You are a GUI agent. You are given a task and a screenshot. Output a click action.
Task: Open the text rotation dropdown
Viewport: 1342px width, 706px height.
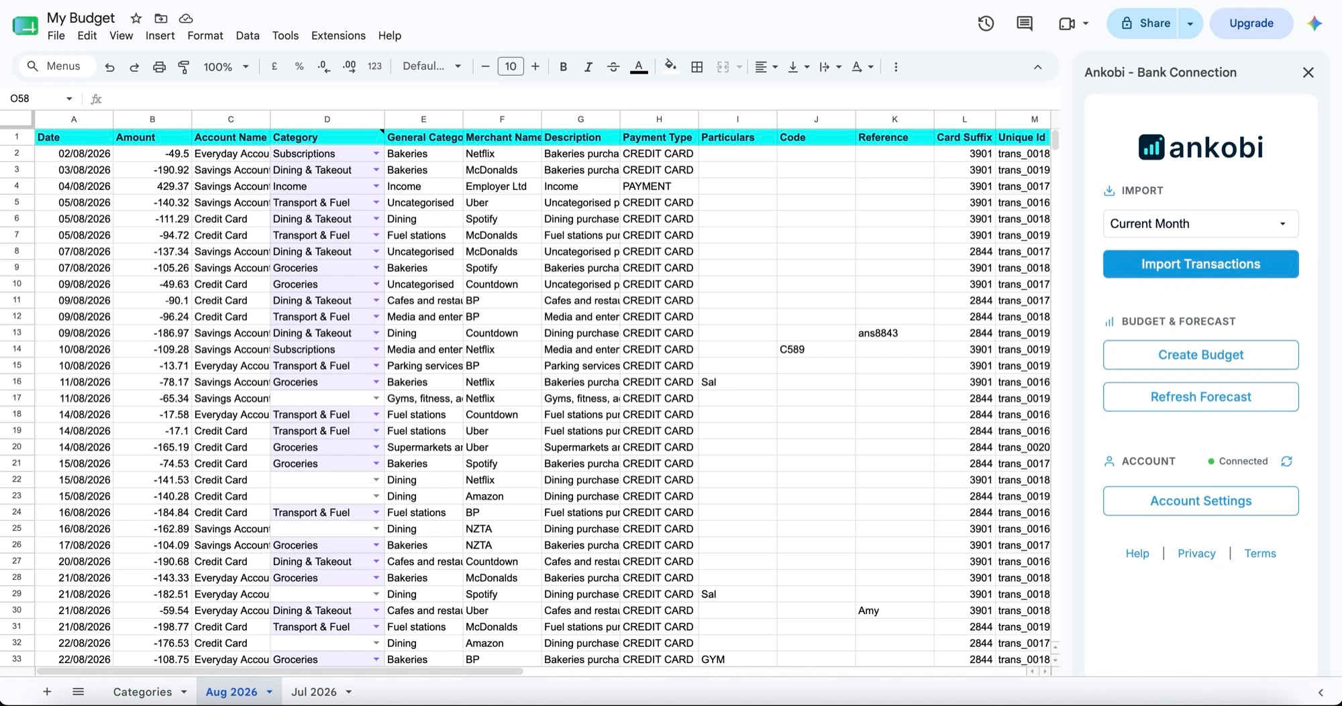[x=863, y=67]
